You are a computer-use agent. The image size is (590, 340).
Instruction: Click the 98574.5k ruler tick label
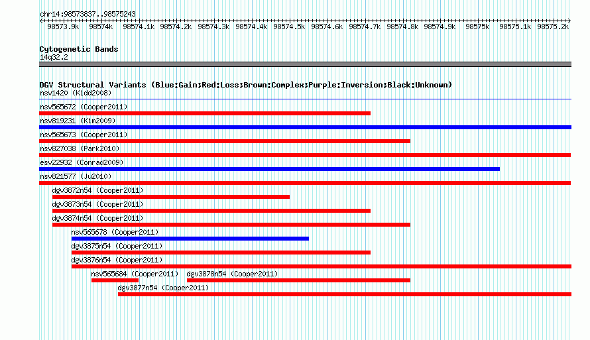(289, 27)
